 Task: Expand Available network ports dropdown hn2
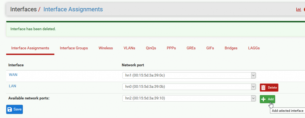189,98
